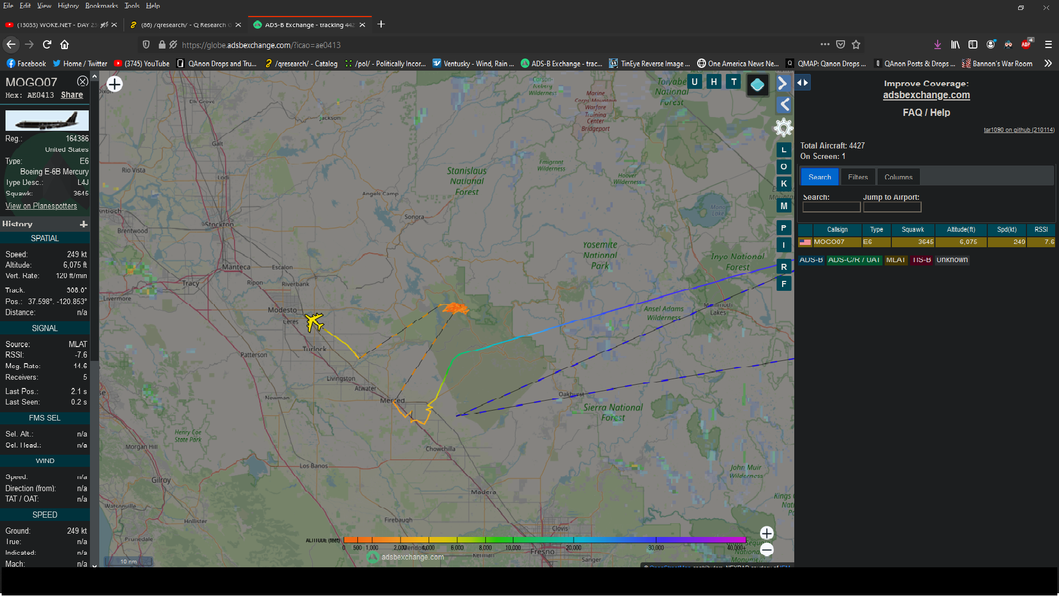Open adsbexchange.com coverage link
Screen dimensions: 1059x596
926,95
